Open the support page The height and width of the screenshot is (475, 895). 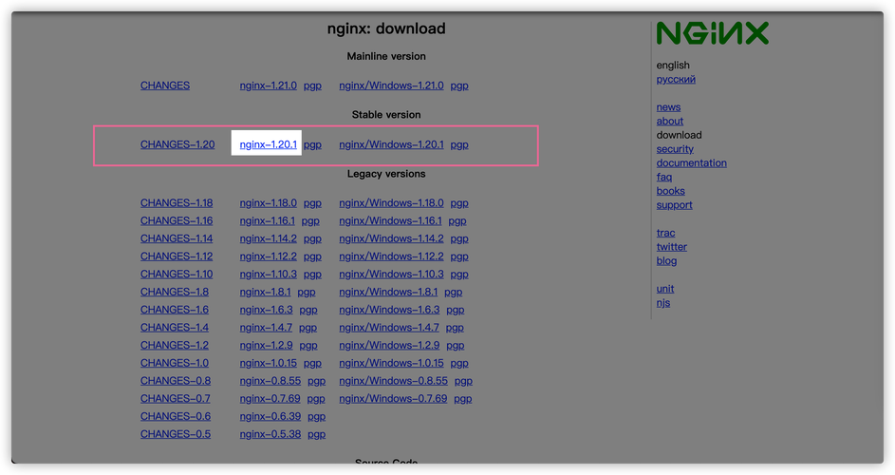tap(674, 205)
